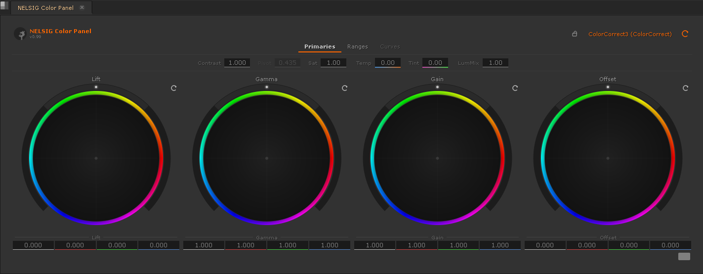Viewport: 703px width, 274px height.
Task: Click the NELSIG logo icon
Action: click(20, 34)
